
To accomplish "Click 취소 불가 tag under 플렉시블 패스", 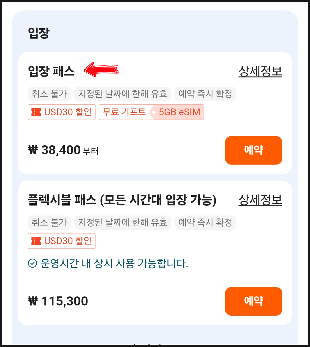I will (49, 223).
